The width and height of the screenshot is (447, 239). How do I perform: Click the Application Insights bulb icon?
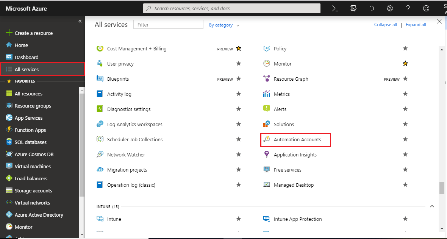click(x=267, y=155)
